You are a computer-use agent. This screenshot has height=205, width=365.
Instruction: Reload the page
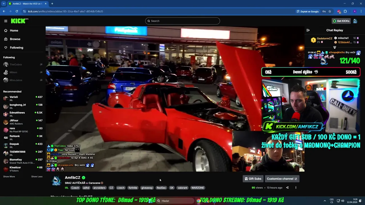pos(17,11)
